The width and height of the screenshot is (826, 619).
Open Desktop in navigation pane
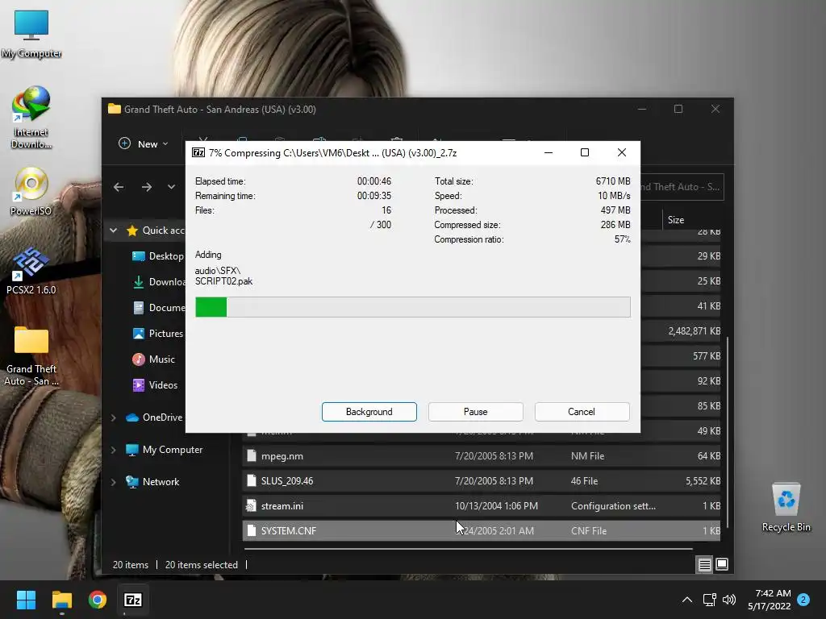(x=158, y=255)
